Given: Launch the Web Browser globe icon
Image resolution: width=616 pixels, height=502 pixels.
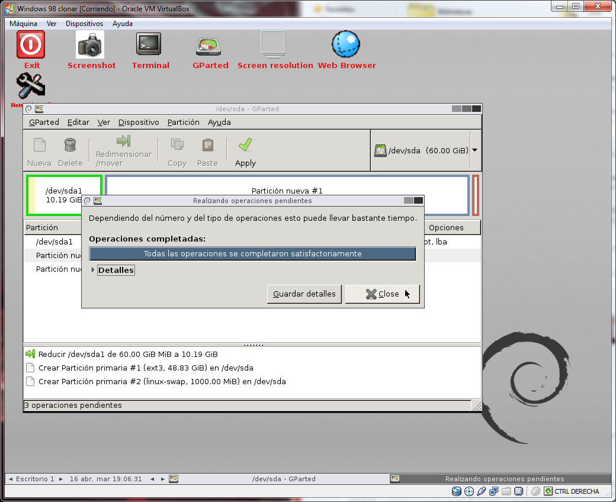Looking at the screenshot, I should pyautogui.click(x=346, y=44).
